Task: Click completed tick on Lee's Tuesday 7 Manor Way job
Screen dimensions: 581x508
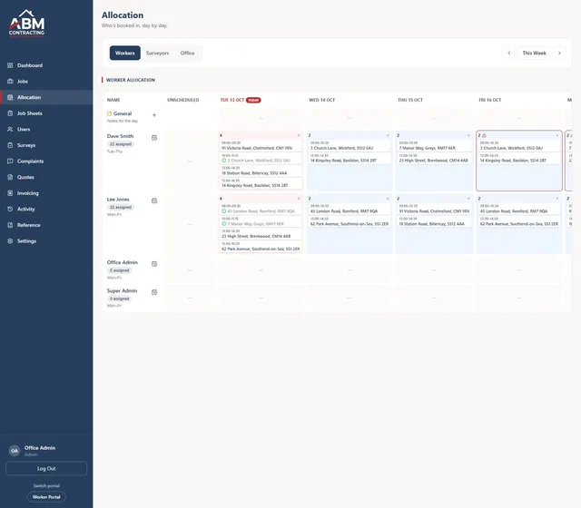Action: (224, 224)
